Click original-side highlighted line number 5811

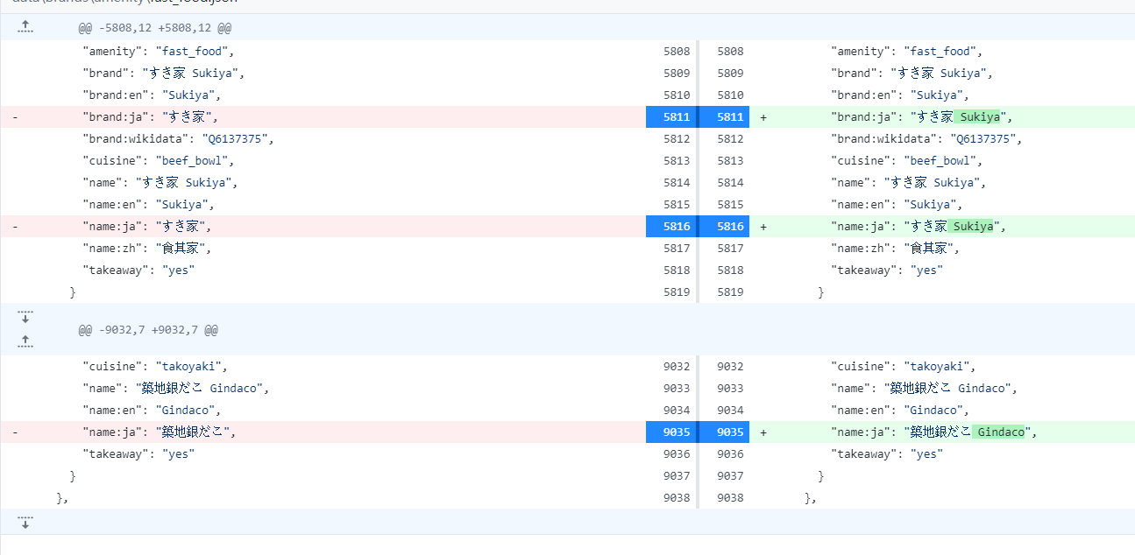point(671,116)
